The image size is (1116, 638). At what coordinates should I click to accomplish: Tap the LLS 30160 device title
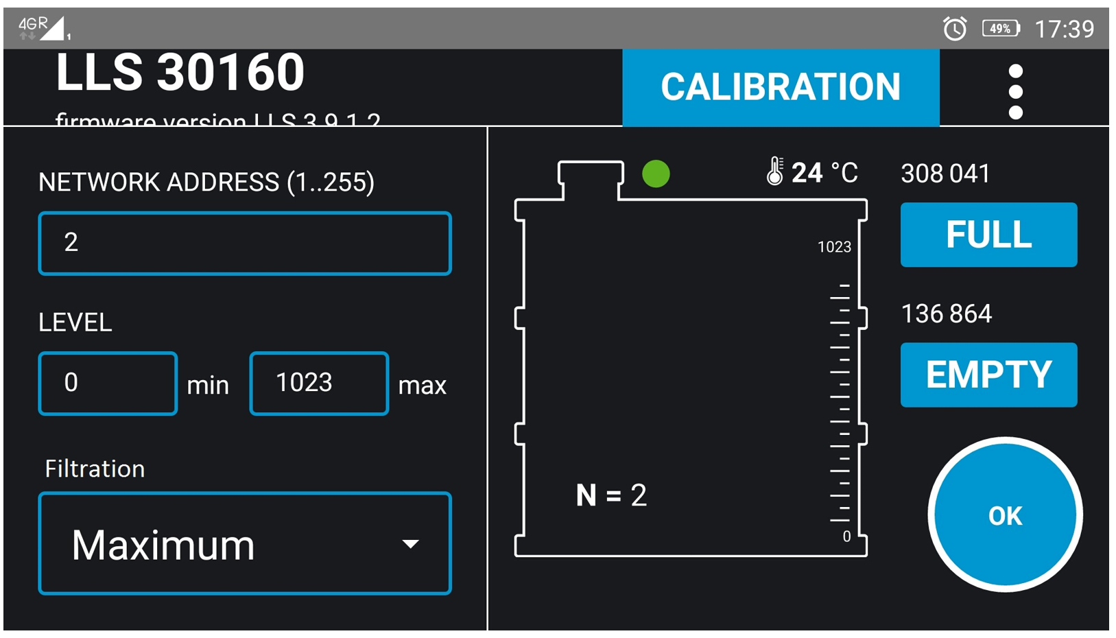click(x=180, y=73)
